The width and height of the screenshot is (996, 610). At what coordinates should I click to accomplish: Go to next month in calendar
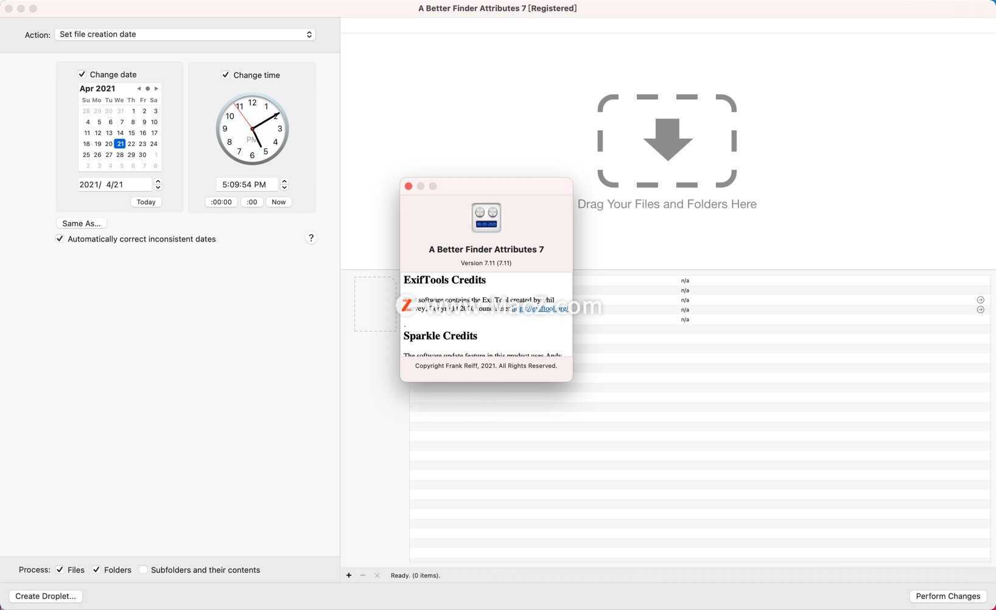point(156,89)
